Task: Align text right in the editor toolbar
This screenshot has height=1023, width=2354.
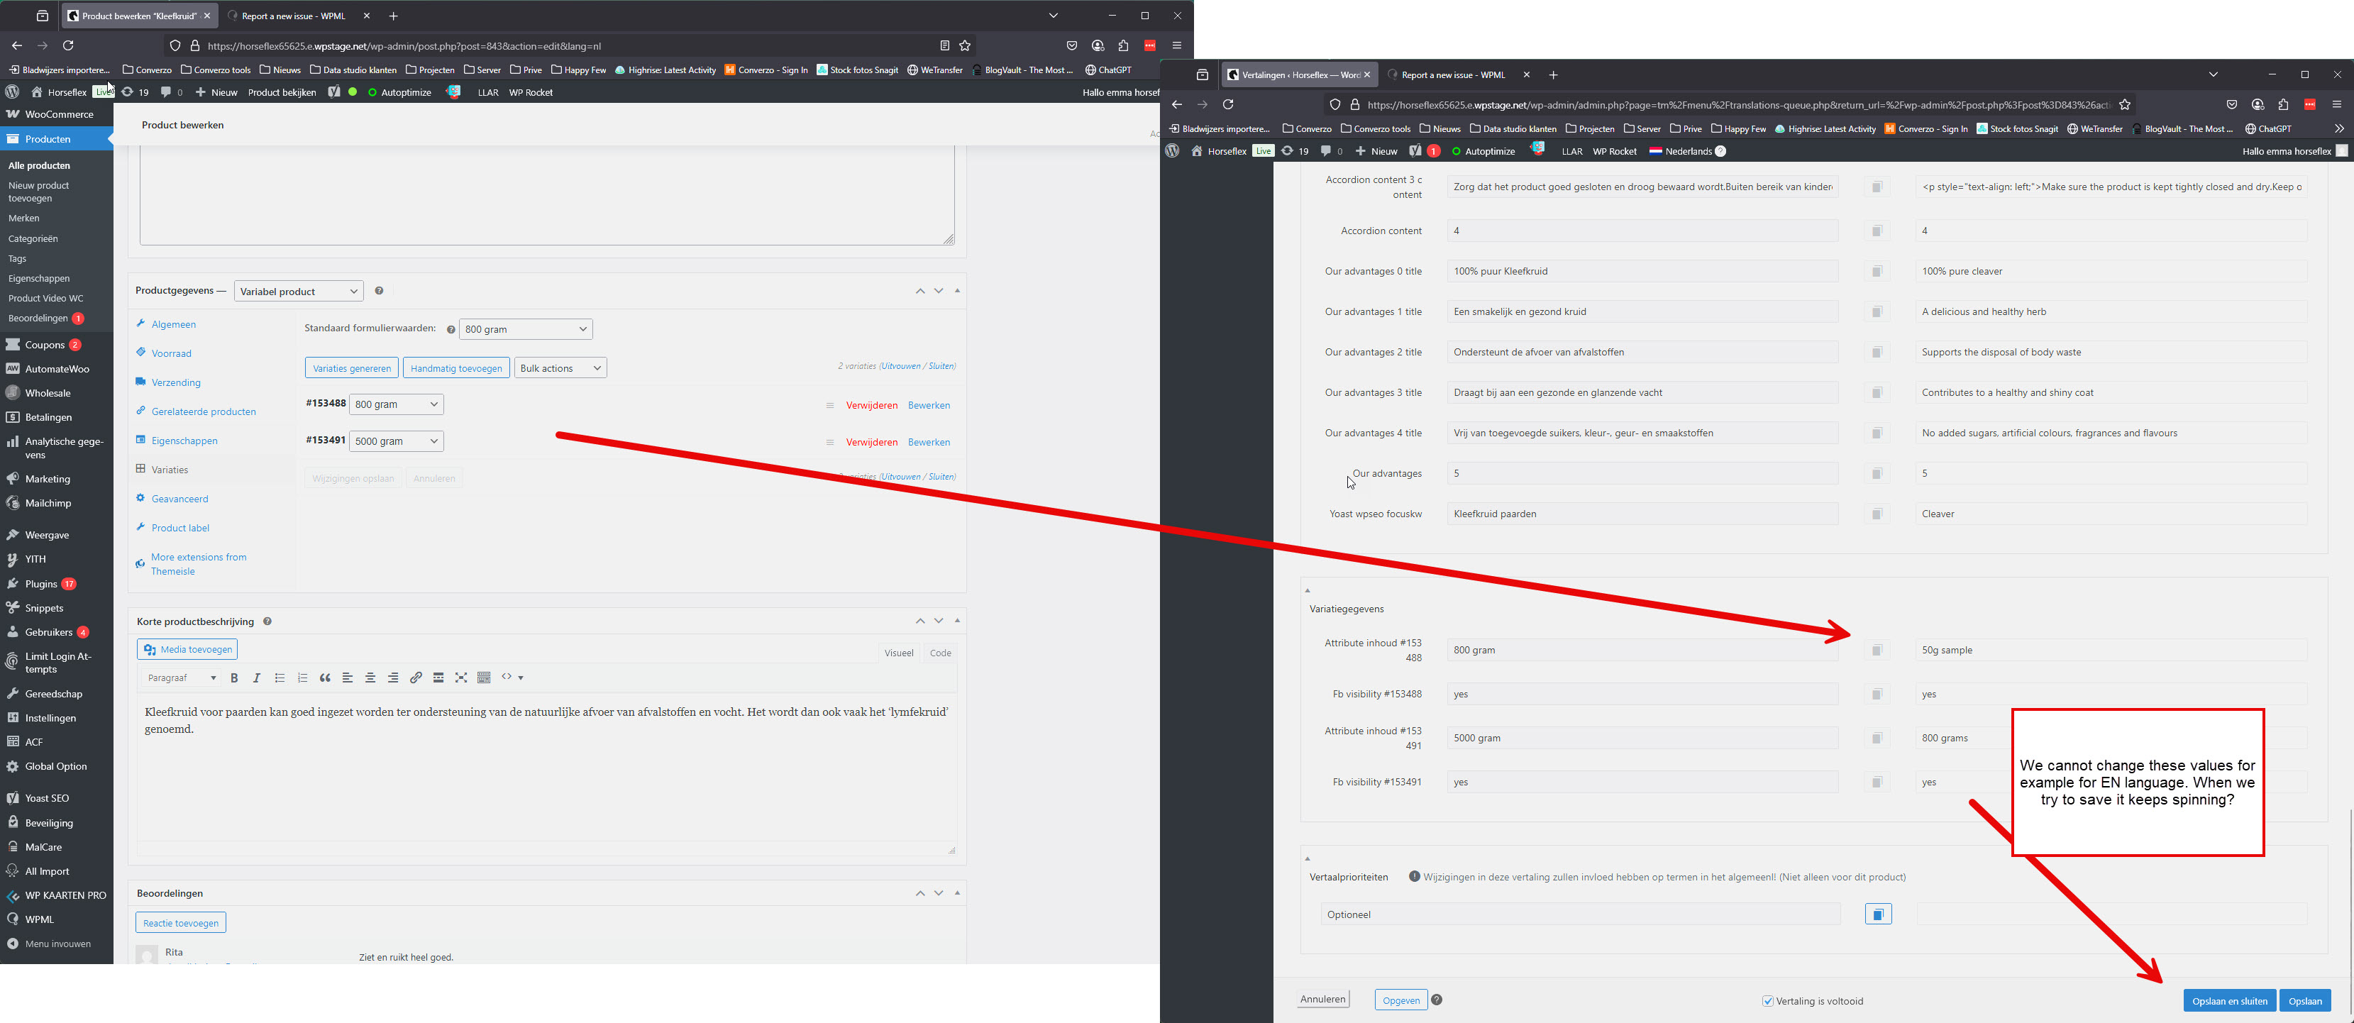Action: [x=393, y=678]
